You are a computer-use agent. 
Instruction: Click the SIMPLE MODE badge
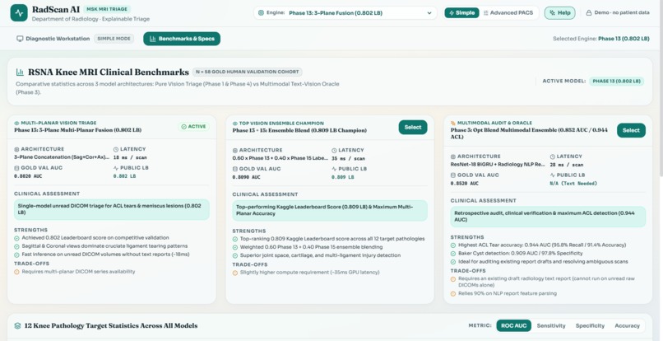tap(114, 39)
